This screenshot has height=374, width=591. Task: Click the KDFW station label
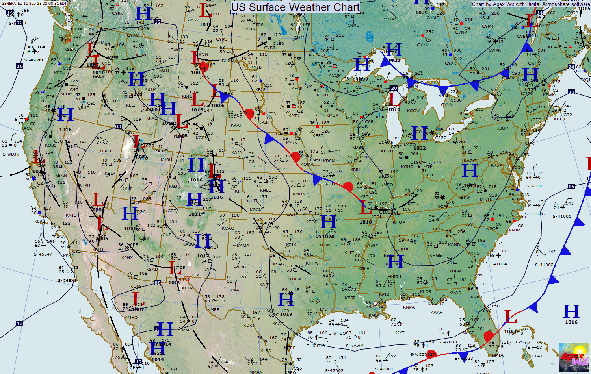click(295, 279)
